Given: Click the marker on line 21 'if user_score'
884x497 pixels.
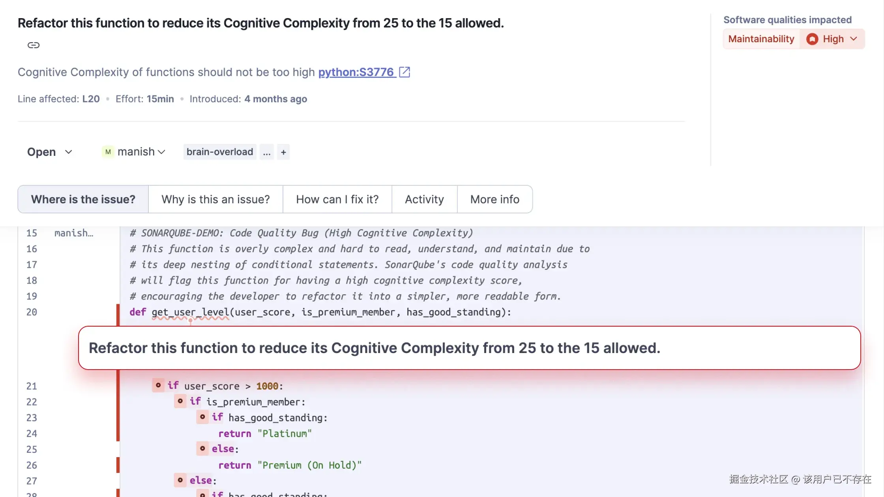Looking at the screenshot, I should 158,385.
